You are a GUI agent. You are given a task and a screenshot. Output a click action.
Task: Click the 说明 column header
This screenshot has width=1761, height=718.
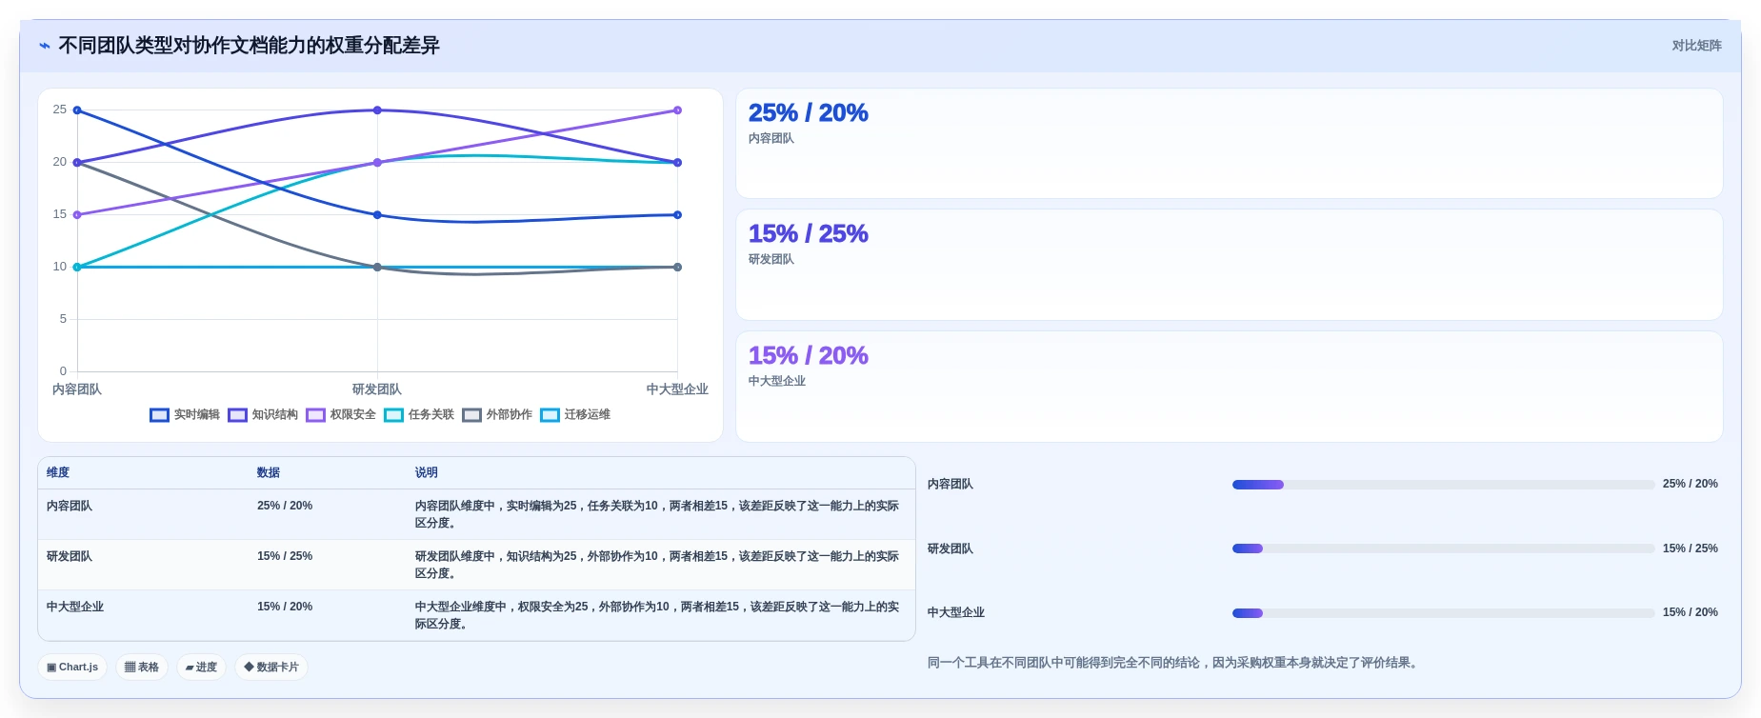pyautogui.click(x=427, y=472)
